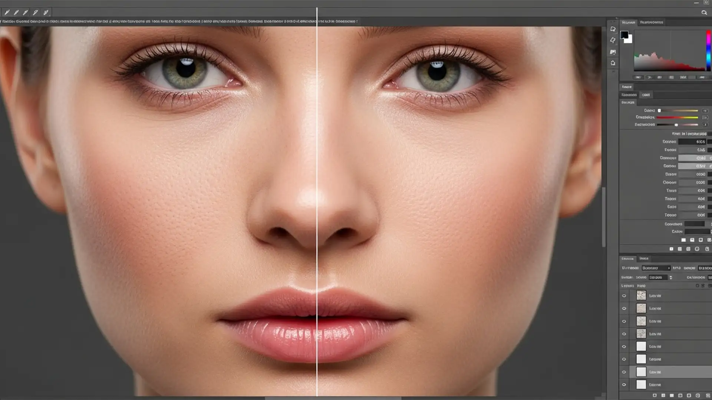712x400 pixels.
Task: Select the Healing Brush tool on the side toolbar
Action: (x=613, y=63)
